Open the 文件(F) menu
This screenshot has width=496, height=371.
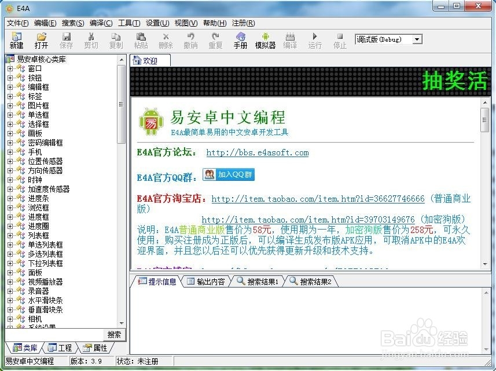click(18, 23)
